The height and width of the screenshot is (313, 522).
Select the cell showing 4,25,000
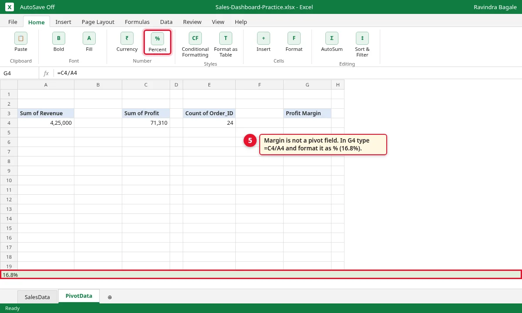(46, 123)
